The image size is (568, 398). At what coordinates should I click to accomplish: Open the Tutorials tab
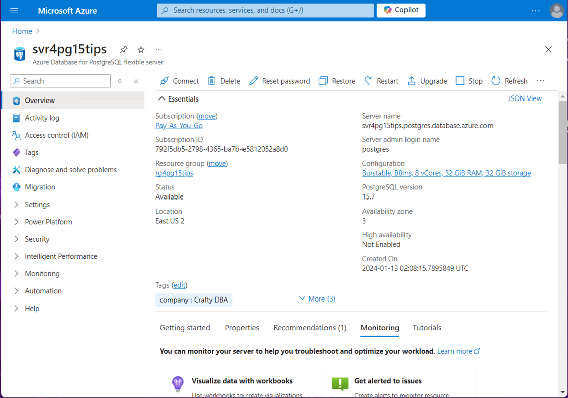[x=427, y=328]
